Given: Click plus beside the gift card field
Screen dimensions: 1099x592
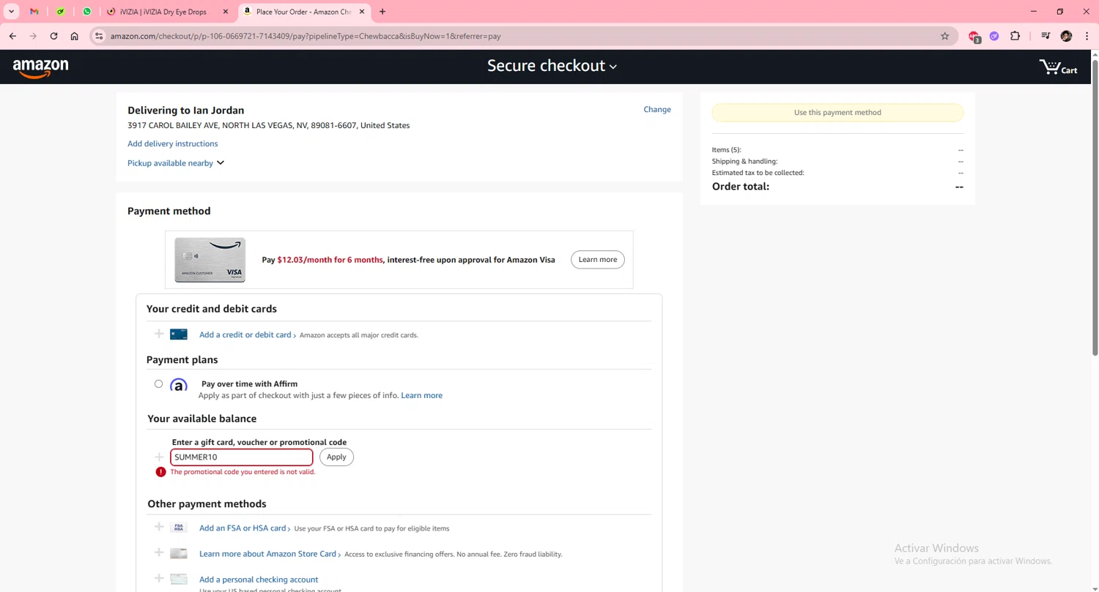Looking at the screenshot, I should [159, 457].
